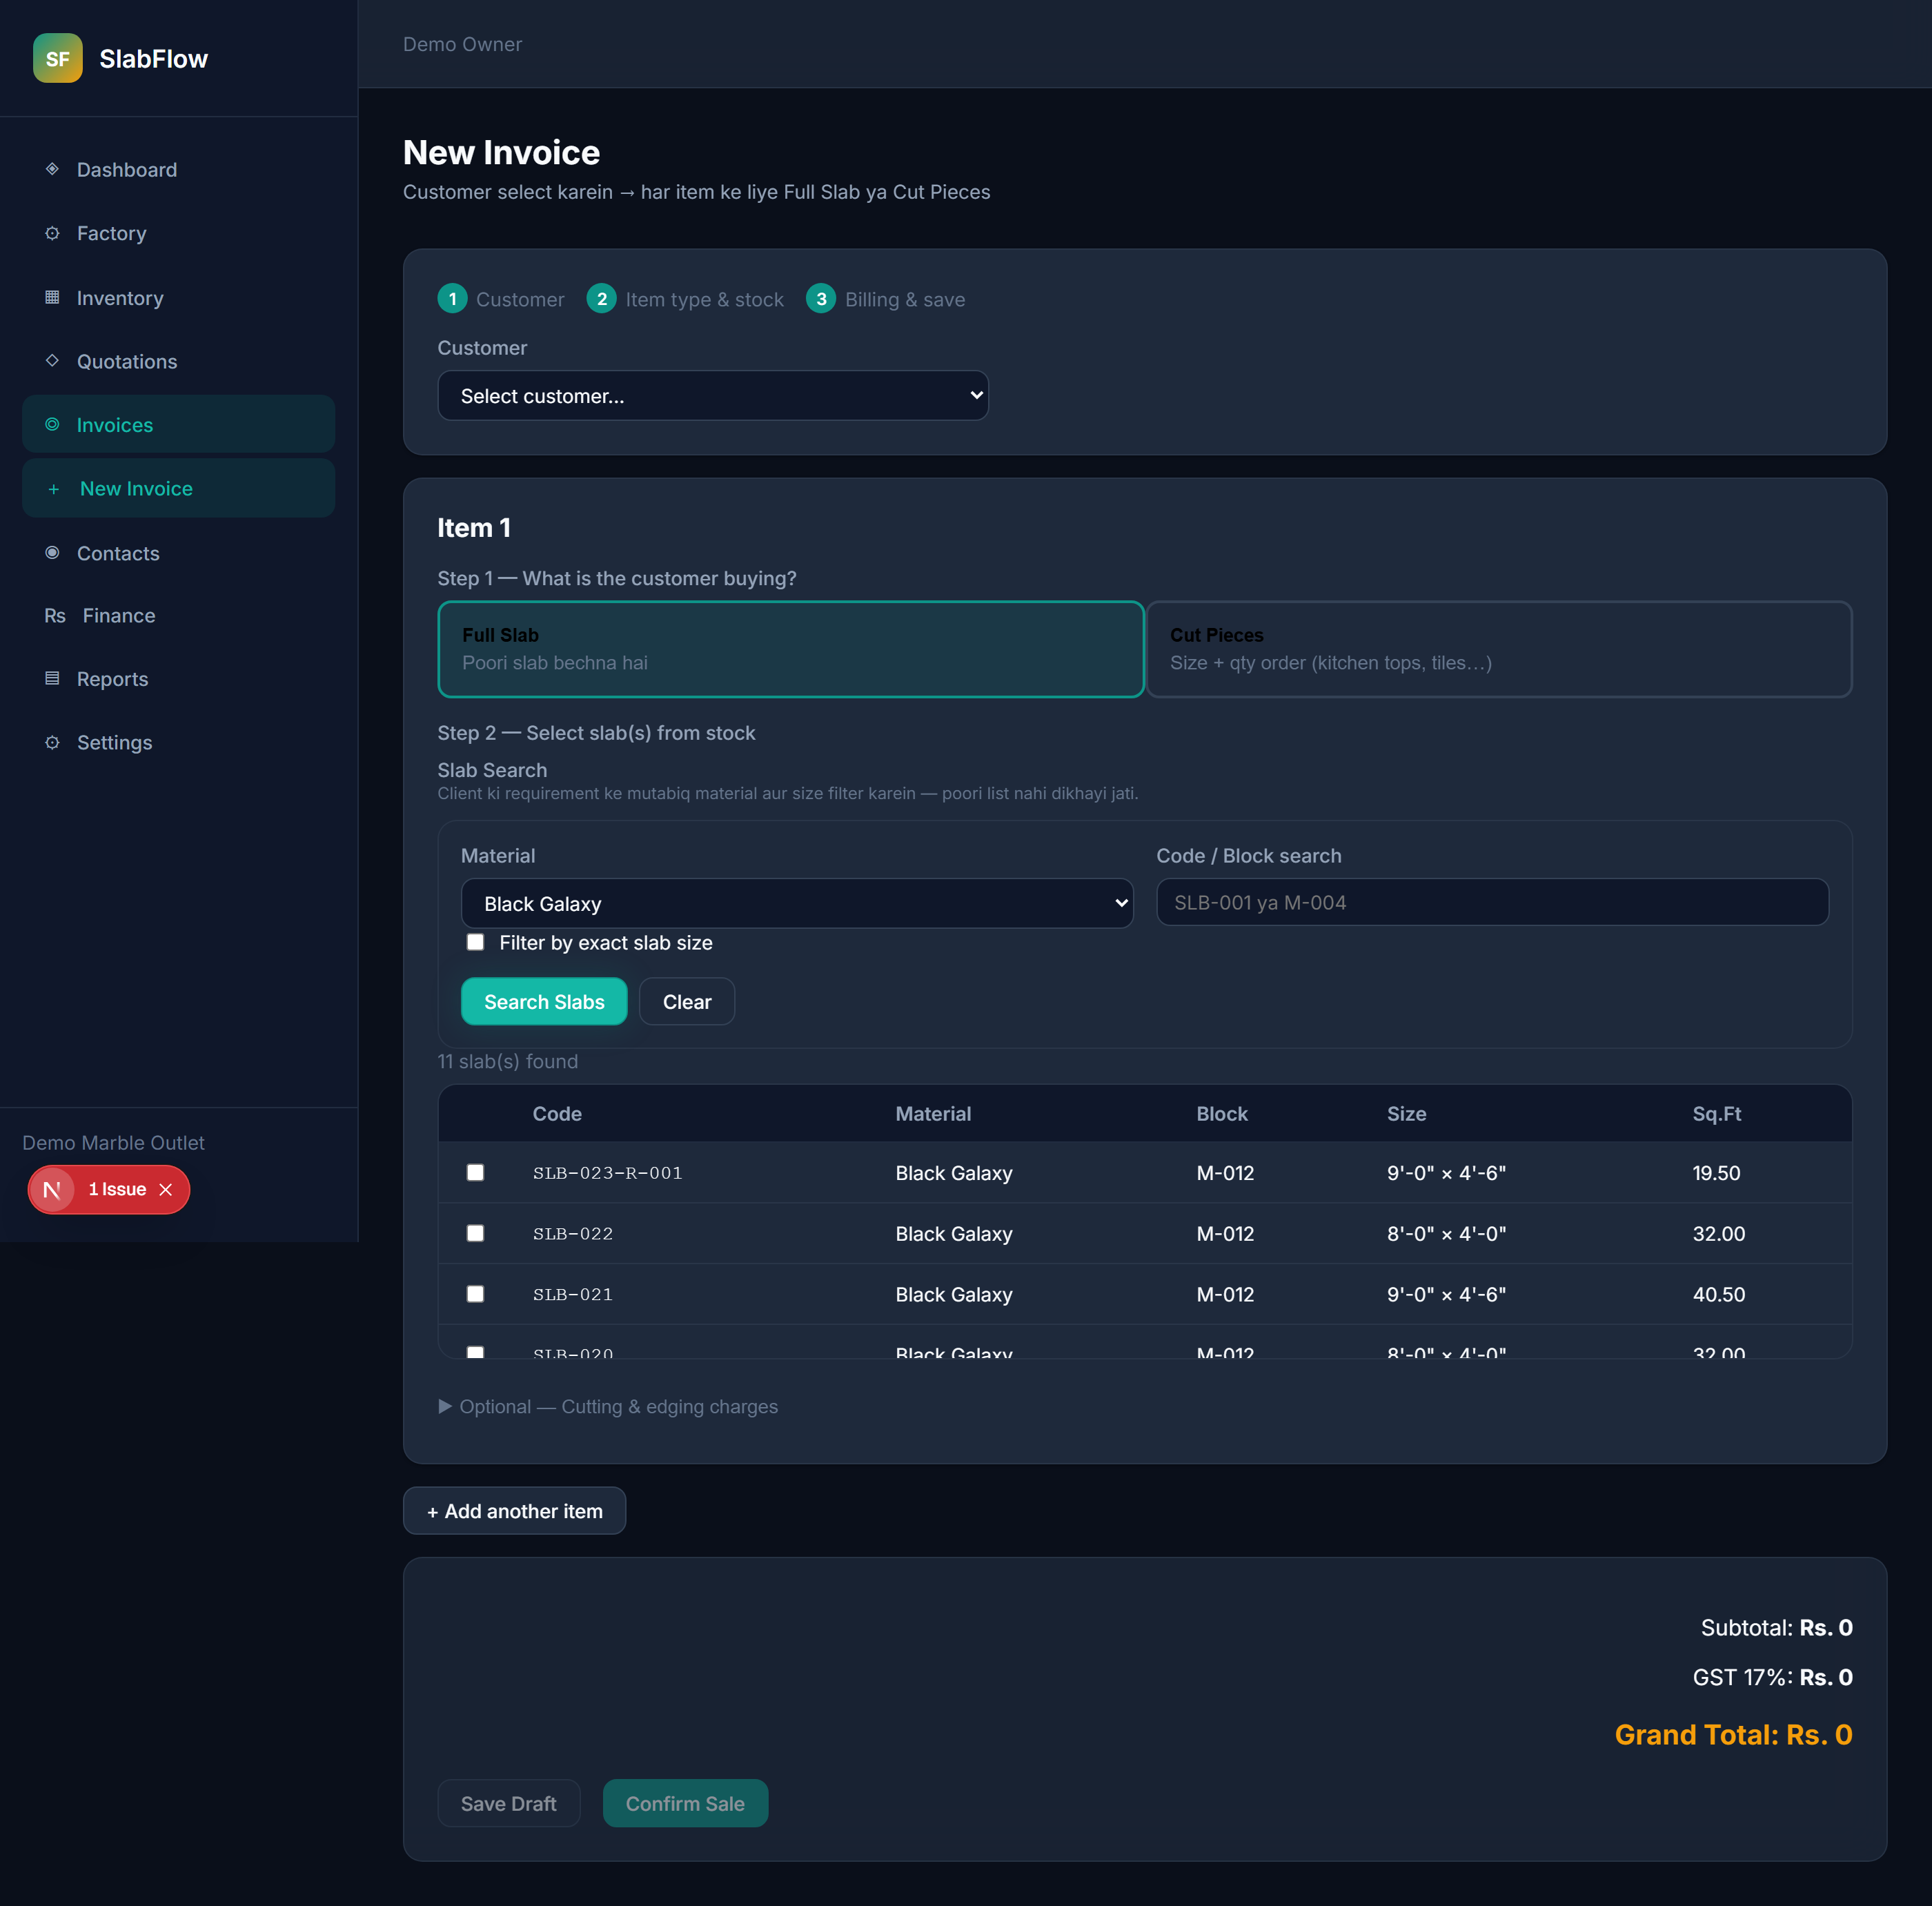Click the Sq.Ft column header
Screen dimensions: 1932x1906
1717,1114
